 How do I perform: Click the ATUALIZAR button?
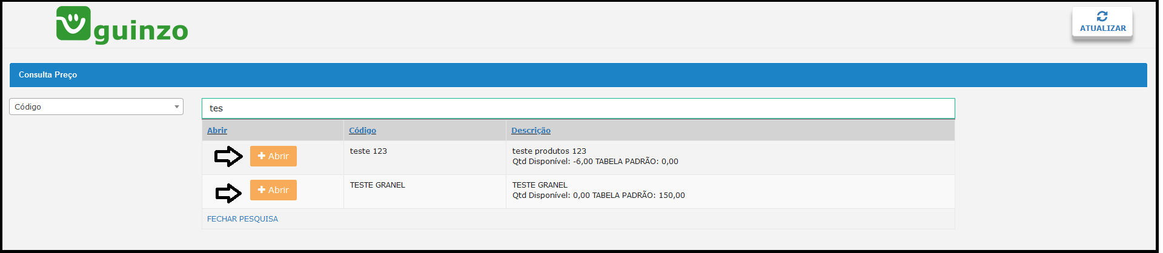[x=1102, y=22]
